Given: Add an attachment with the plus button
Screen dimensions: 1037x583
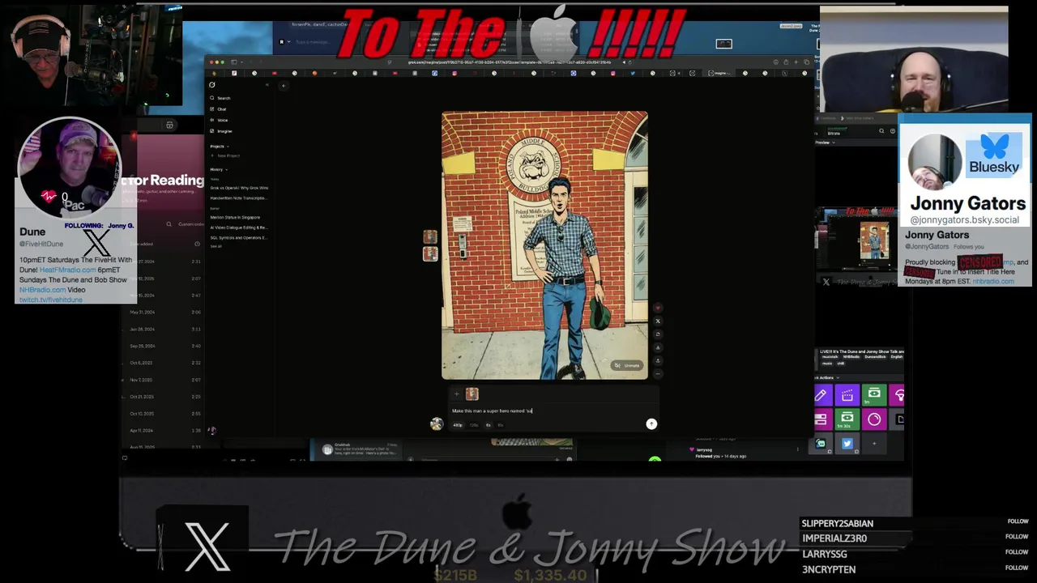Looking at the screenshot, I should pyautogui.click(x=456, y=394).
